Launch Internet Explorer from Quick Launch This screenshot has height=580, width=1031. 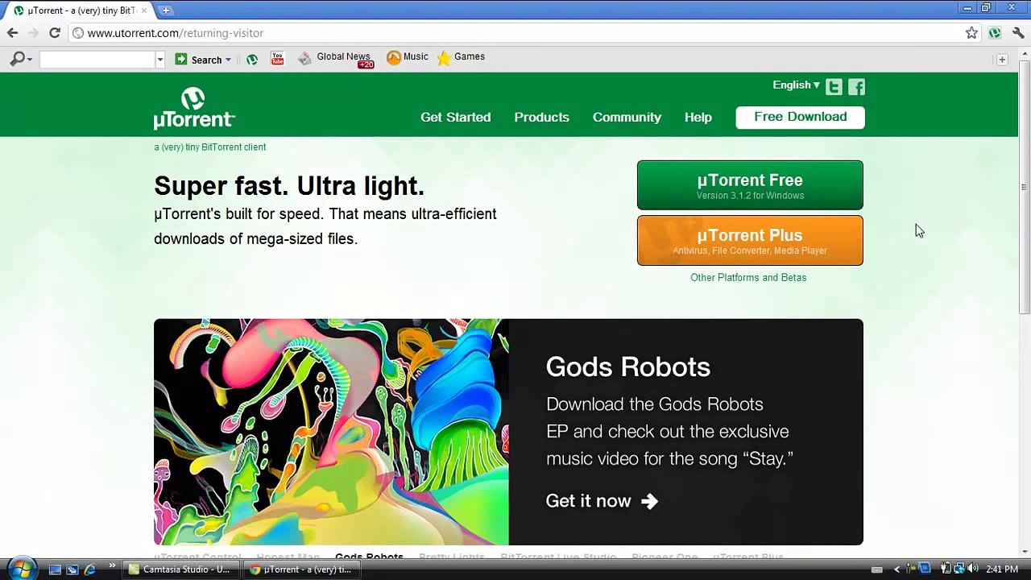(x=89, y=570)
